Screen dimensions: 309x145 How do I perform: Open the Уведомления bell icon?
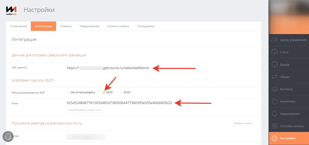pyautogui.click(x=274, y=114)
